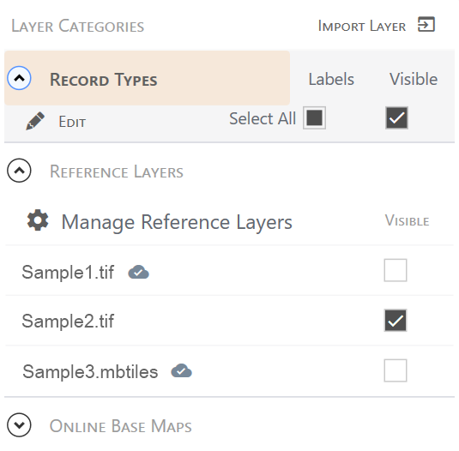459x451 pixels.
Task: Click the cloud sync icon next to Sample3.mbtiles
Action: tap(182, 371)
